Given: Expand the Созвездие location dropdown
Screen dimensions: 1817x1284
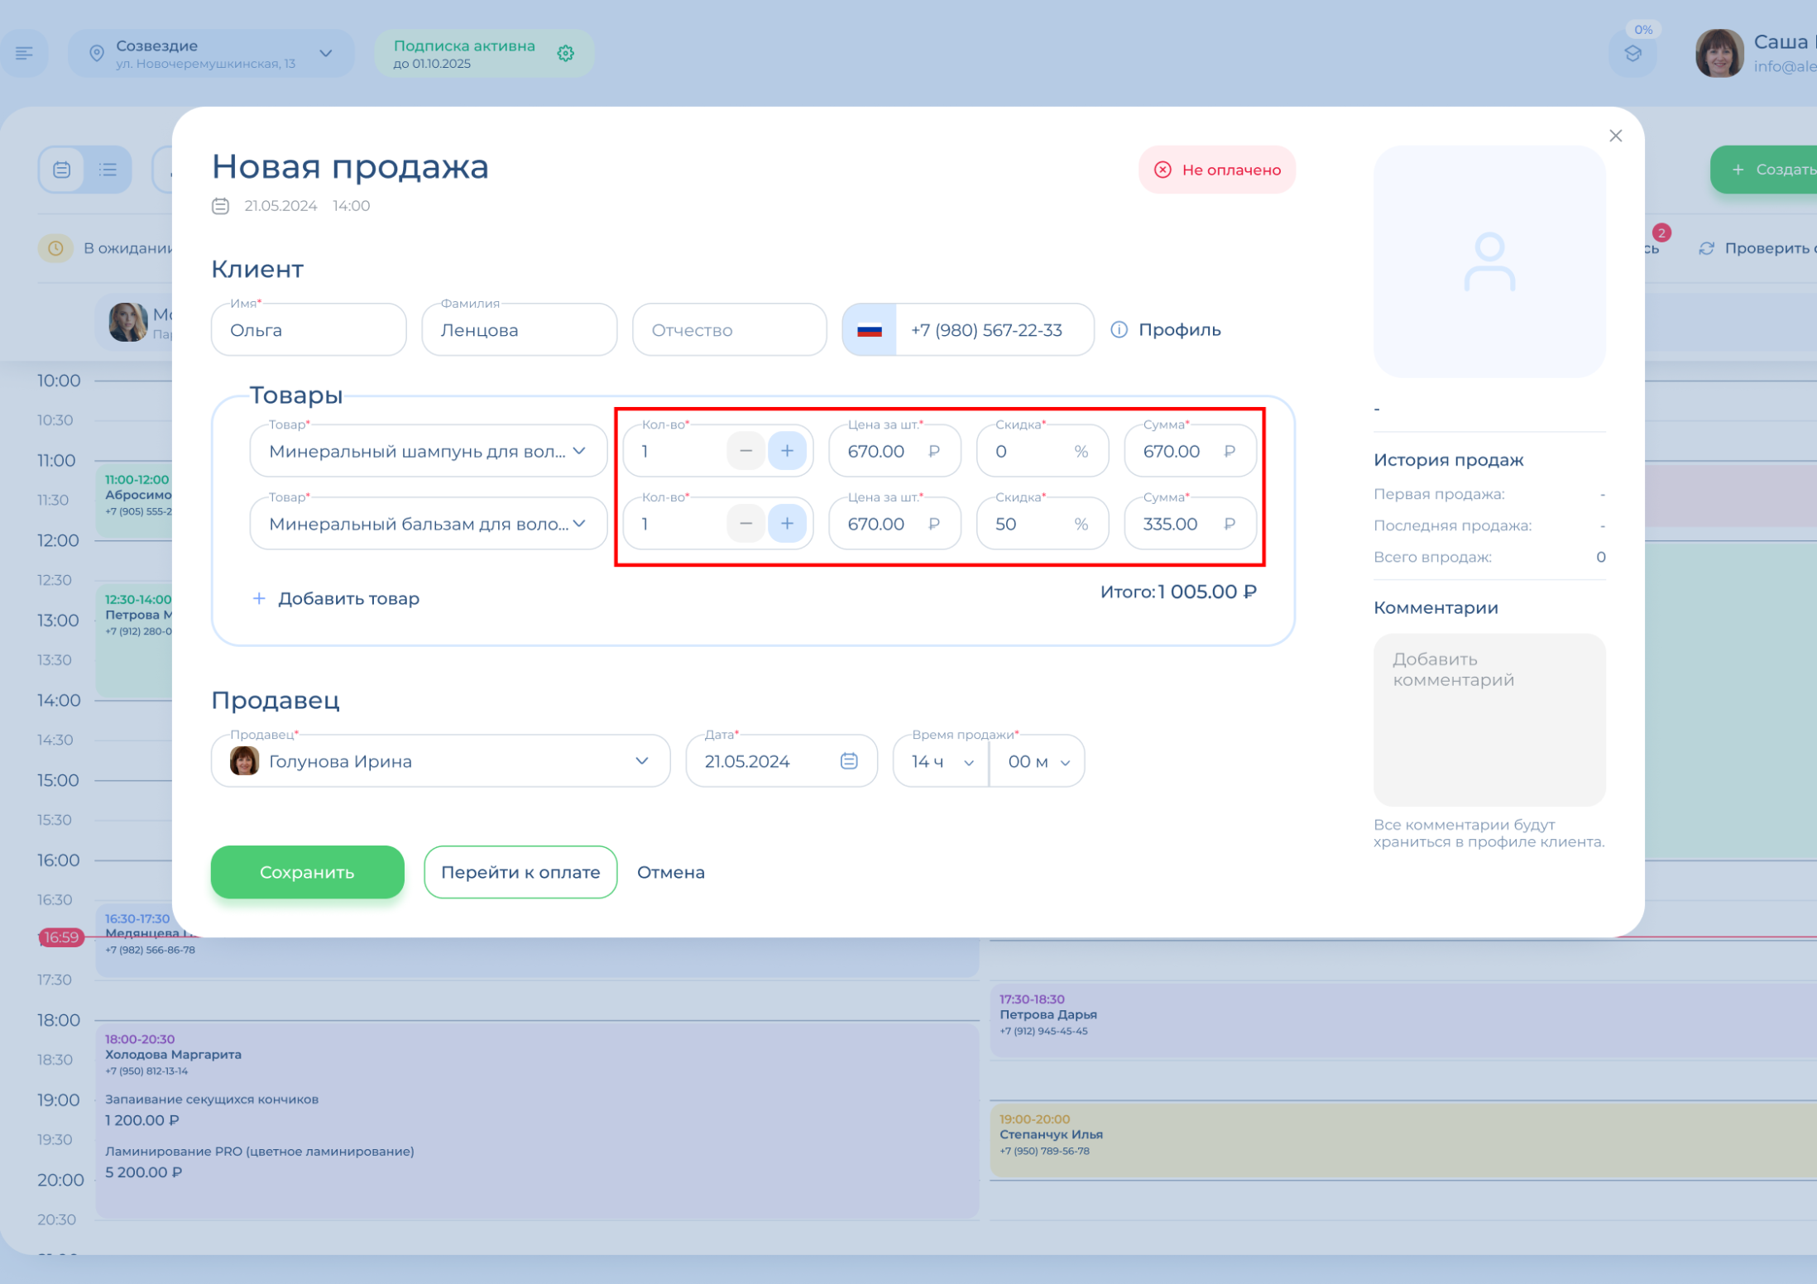Looking at the screenshot, I should pyautogui.click(x=325, y=54).
